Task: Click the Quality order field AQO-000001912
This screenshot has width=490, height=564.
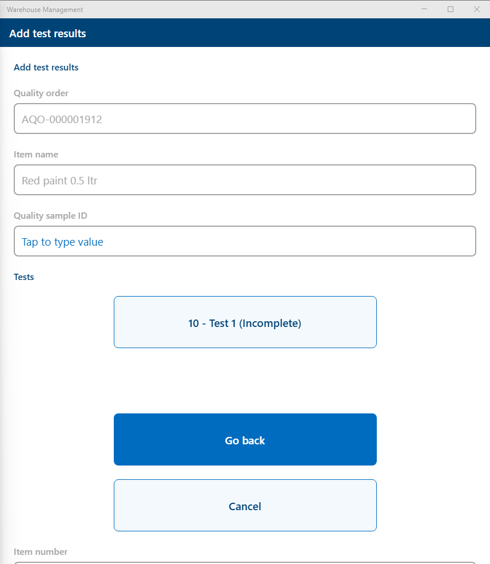Action: [245, 119]
